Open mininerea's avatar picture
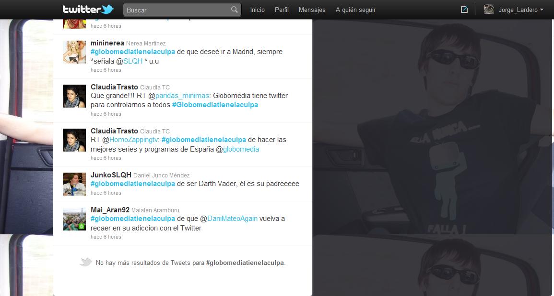Viewport: 554px width, 296px height. click(x=74, y=52)
